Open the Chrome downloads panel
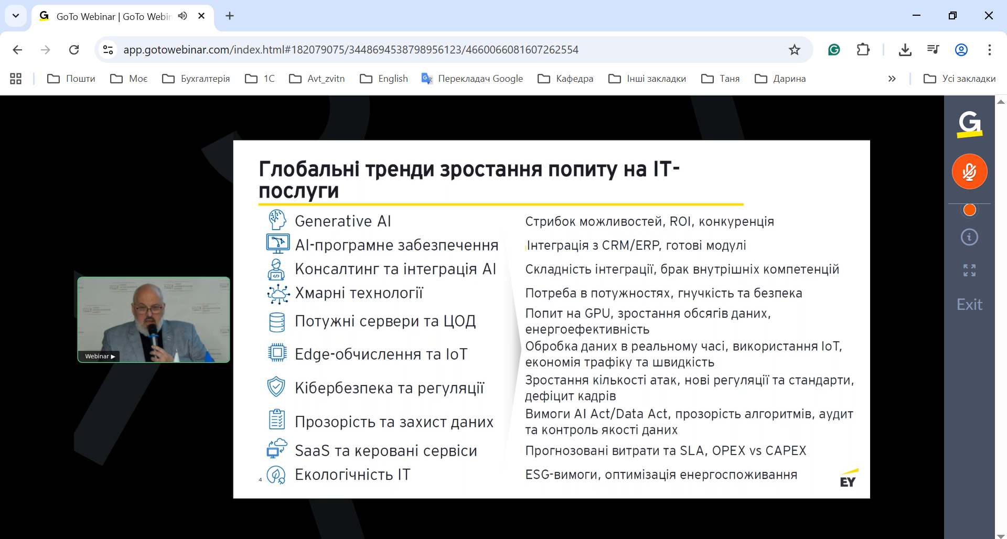The height and width of the screenshot is (539, 1007). (905, 50)
